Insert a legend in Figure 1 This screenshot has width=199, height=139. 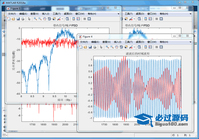click(x=78, y=19)
